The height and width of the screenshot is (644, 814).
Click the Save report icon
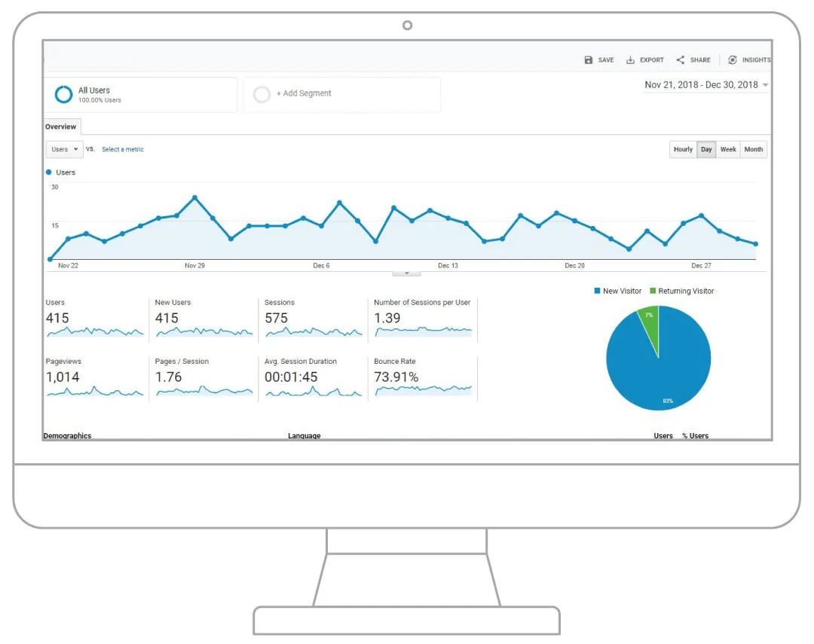pyautogui.click(x=588, y=60)
